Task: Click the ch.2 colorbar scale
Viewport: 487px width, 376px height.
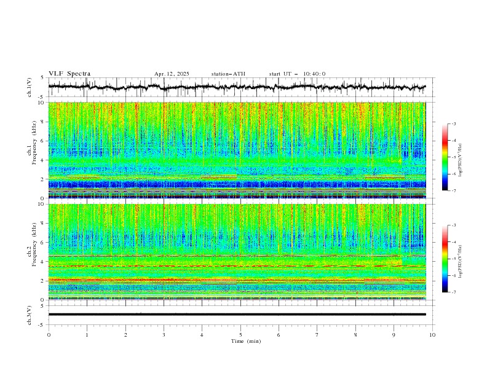Action: [445, 259]
